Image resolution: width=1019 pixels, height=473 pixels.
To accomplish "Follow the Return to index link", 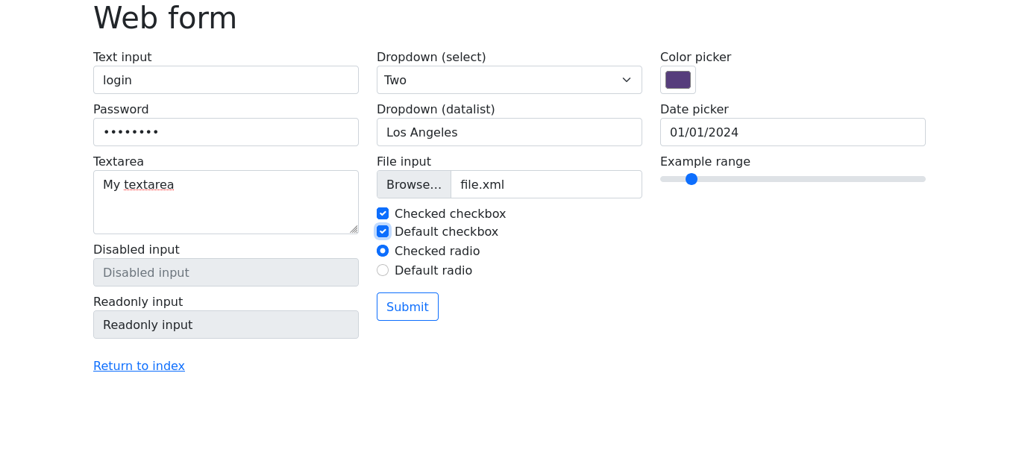I will point(139,366).
